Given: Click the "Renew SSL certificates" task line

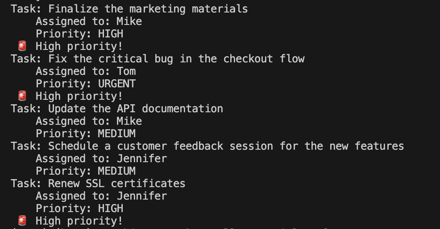Looking at the screenshot, I should click(x=98, y=183).
